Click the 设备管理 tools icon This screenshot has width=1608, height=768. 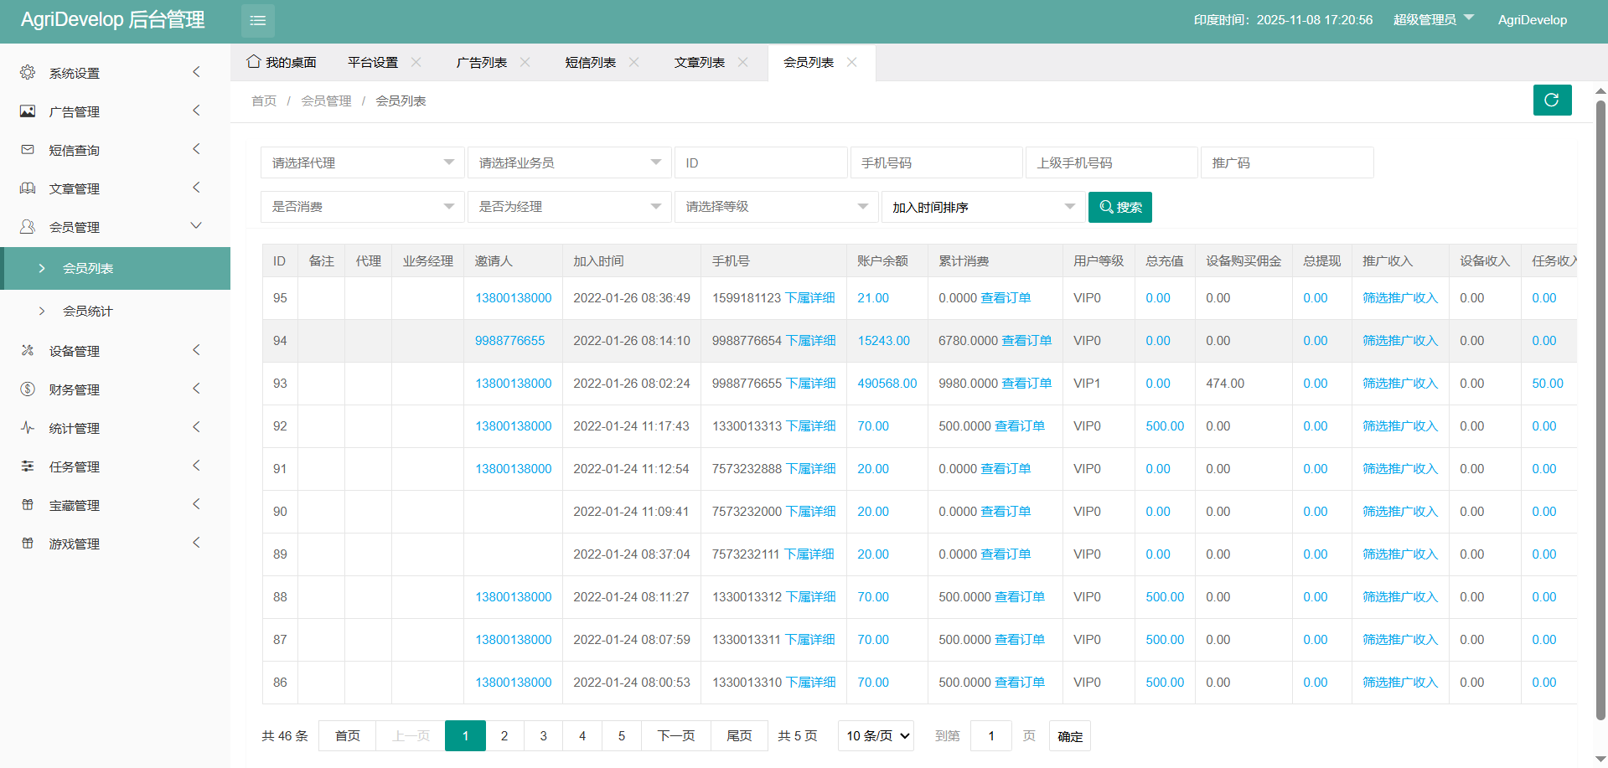[28, 351]
